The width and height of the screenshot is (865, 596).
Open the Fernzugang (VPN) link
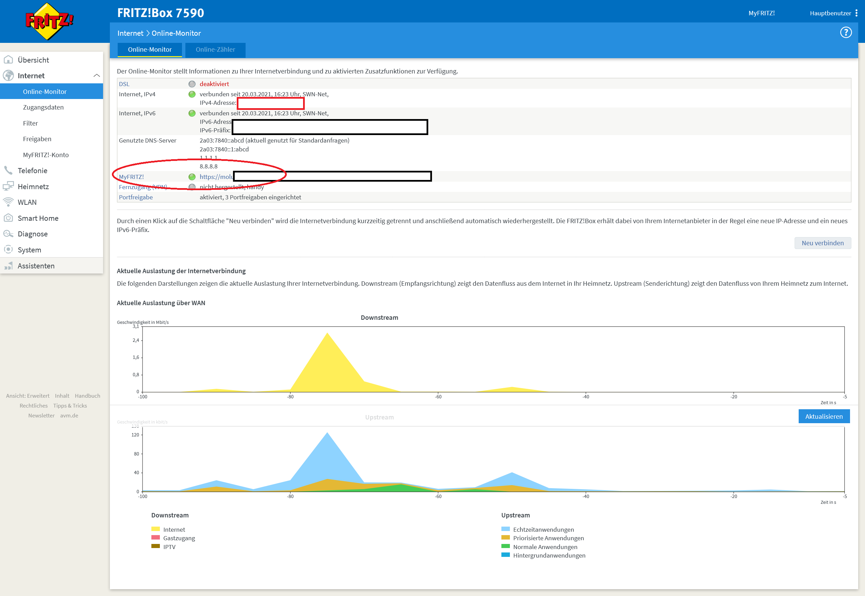pos(143,187)
